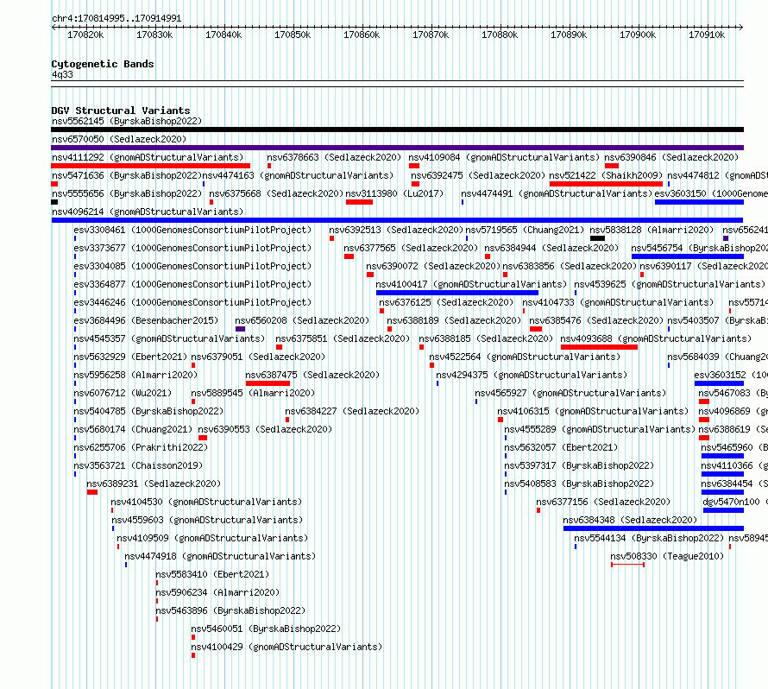Select nsv5632929 (Ebert2021) label
The image size is (768, 689).
pos(130,357)
